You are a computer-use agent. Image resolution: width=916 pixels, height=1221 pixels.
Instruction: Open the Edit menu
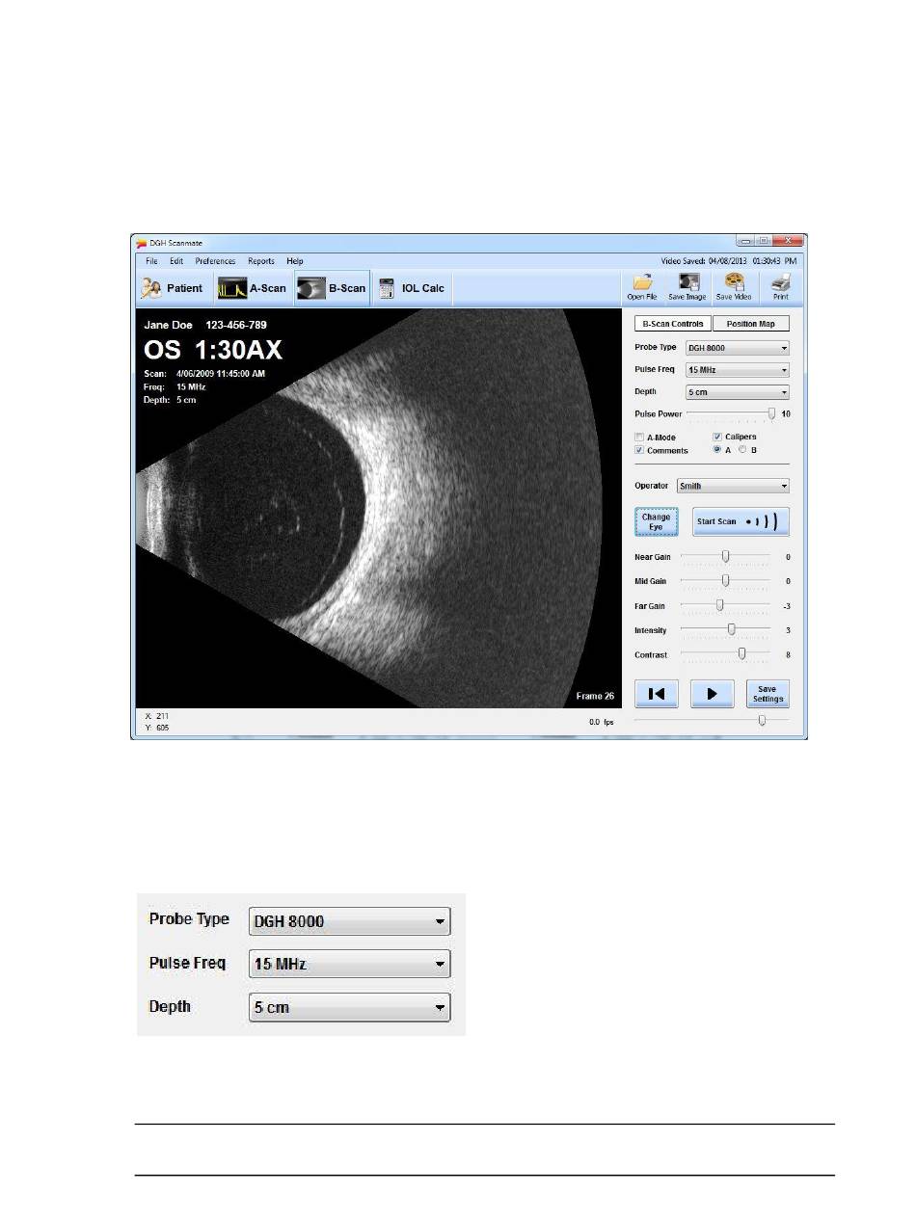(176, 261)
